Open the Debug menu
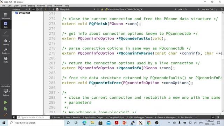Viewport: 224px width, 126px height. click(x=31, y=6)
